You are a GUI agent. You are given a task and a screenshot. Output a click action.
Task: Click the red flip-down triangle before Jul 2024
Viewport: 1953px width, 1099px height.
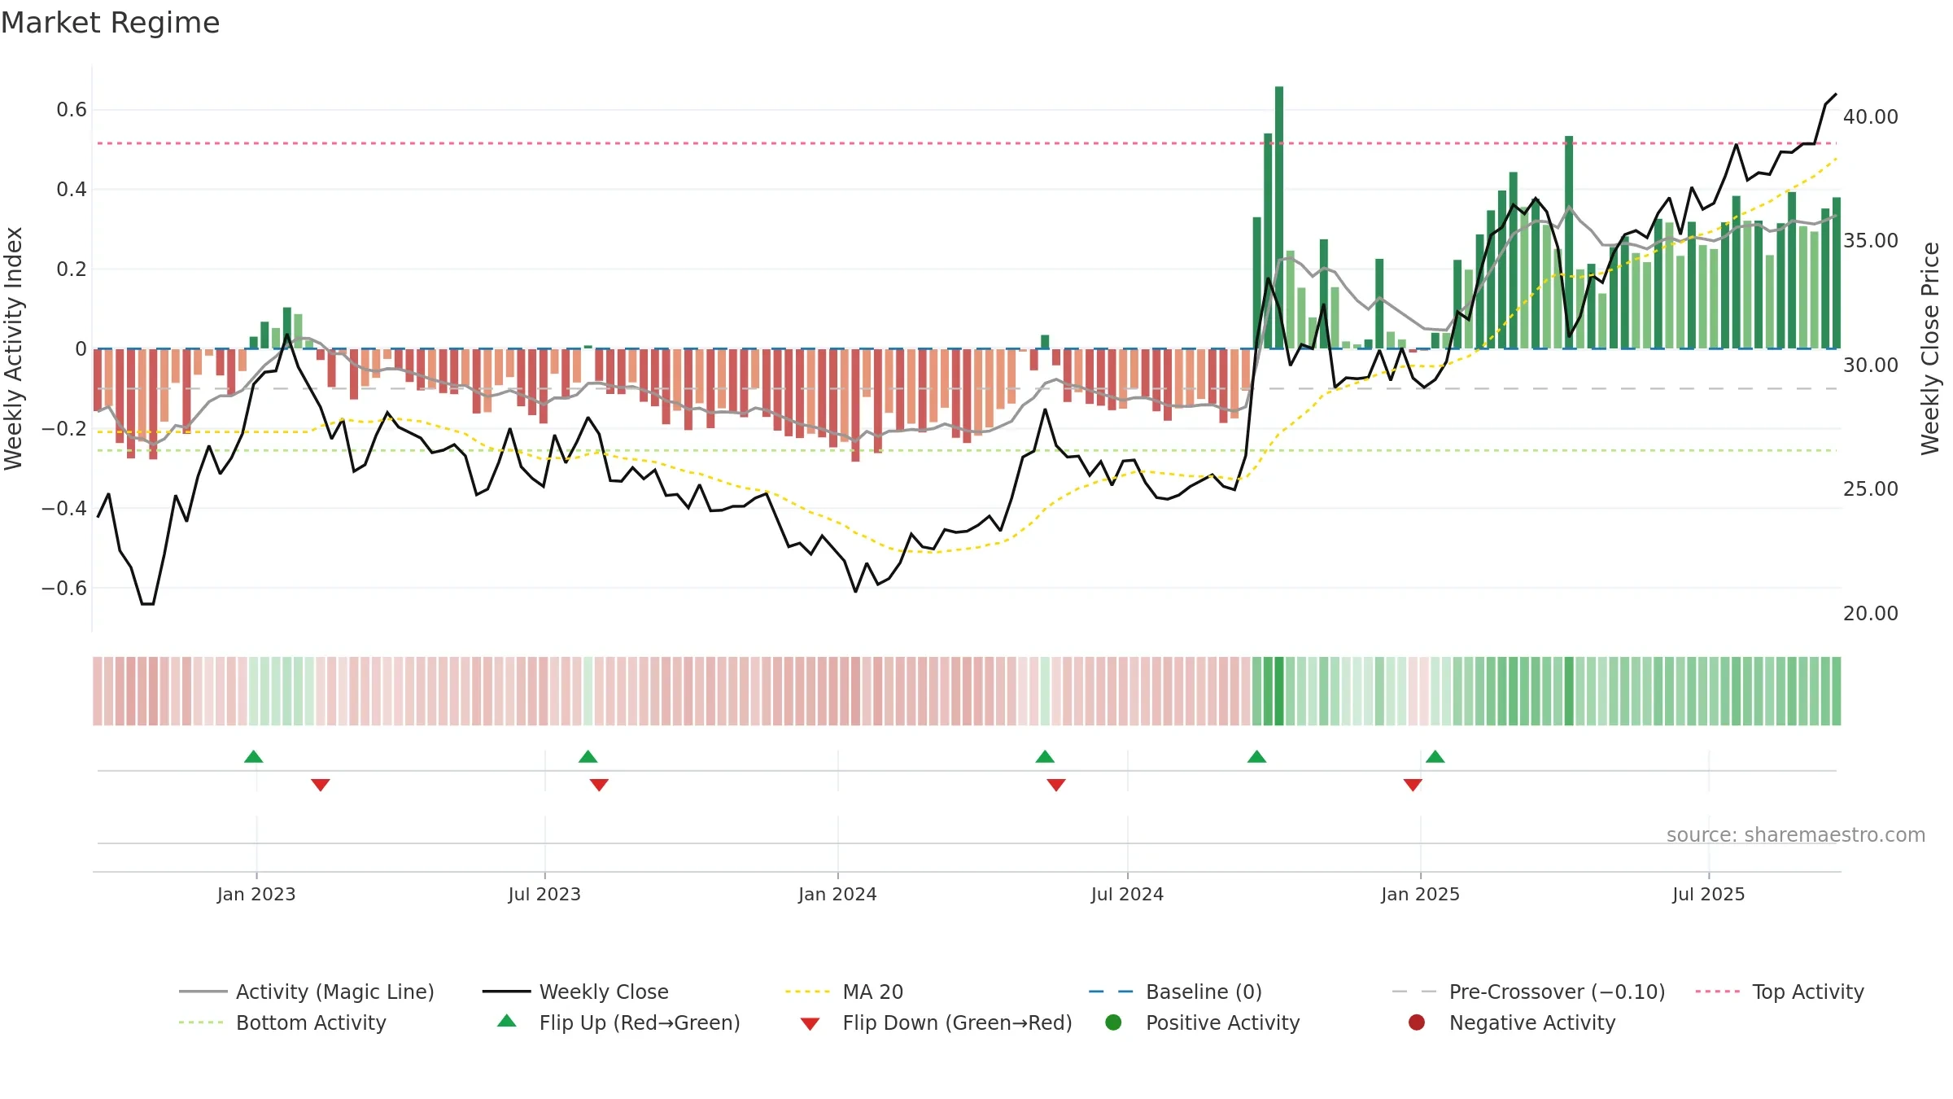coord(1056,785)
